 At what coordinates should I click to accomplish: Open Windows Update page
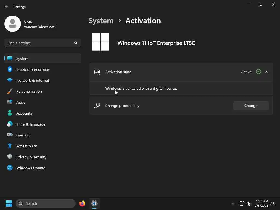[43, 168]
